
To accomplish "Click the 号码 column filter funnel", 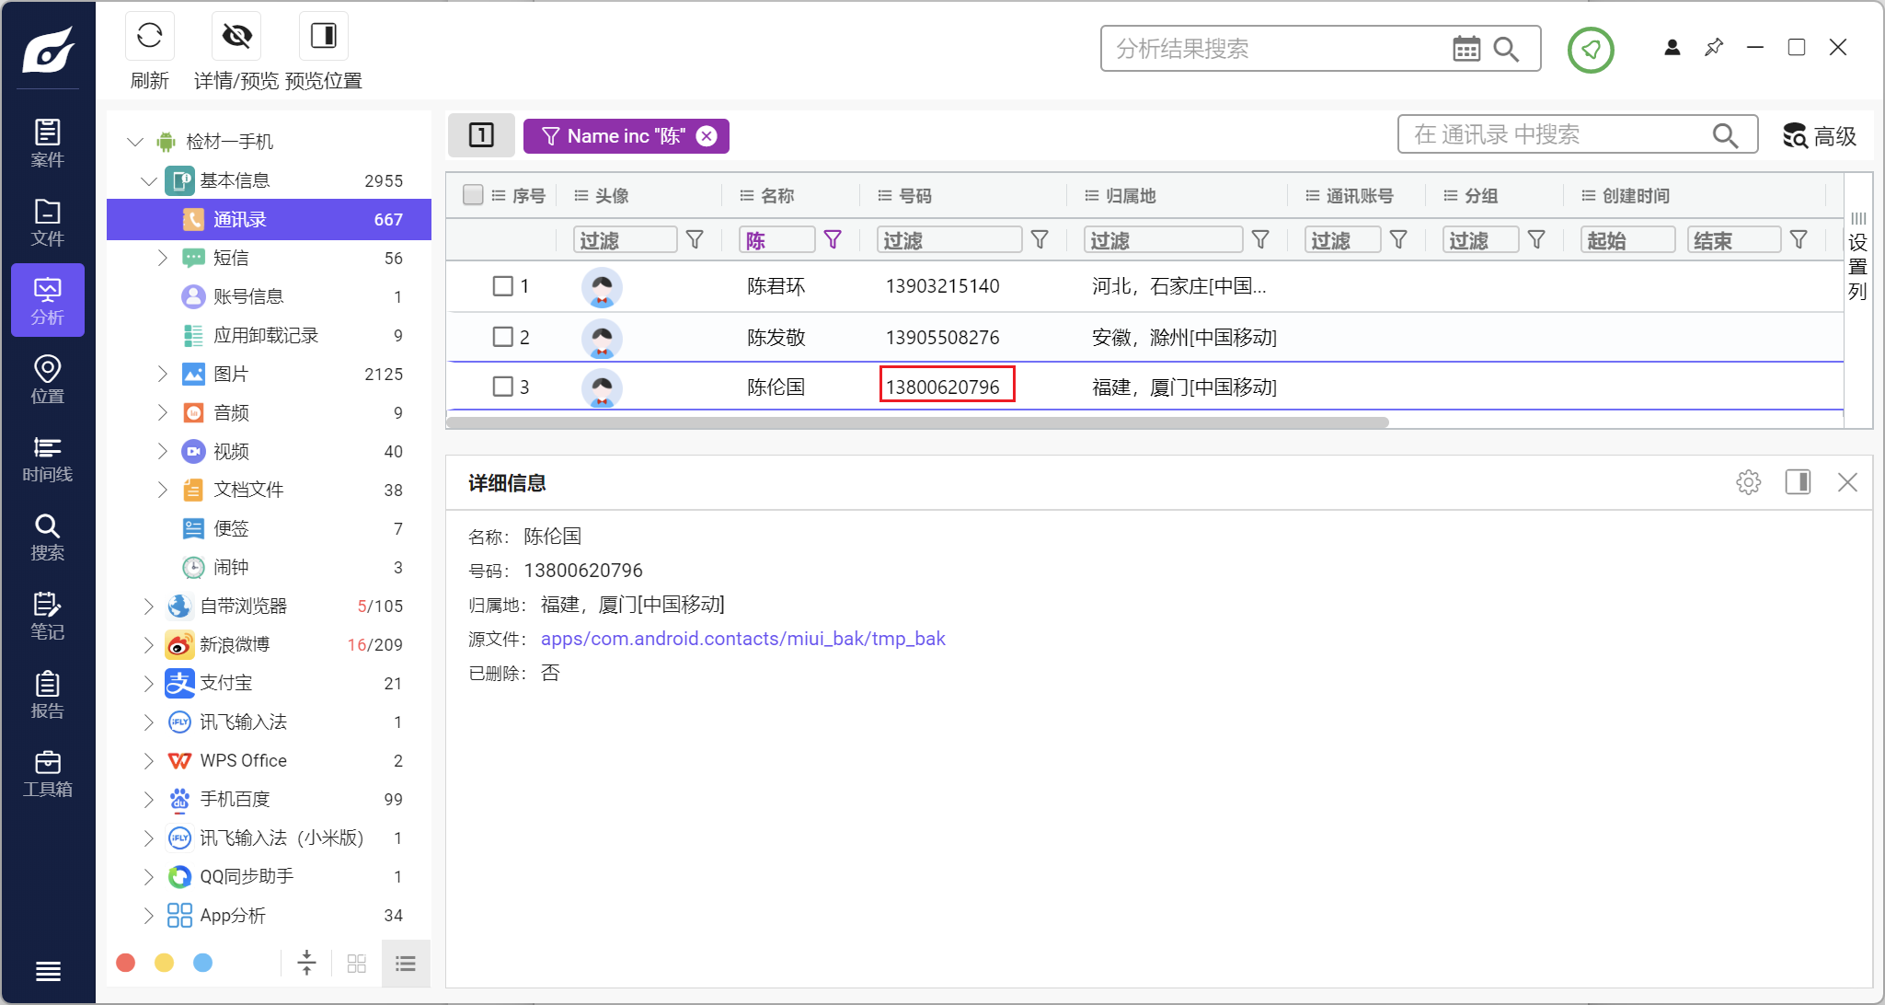I will click(1040, 240).
